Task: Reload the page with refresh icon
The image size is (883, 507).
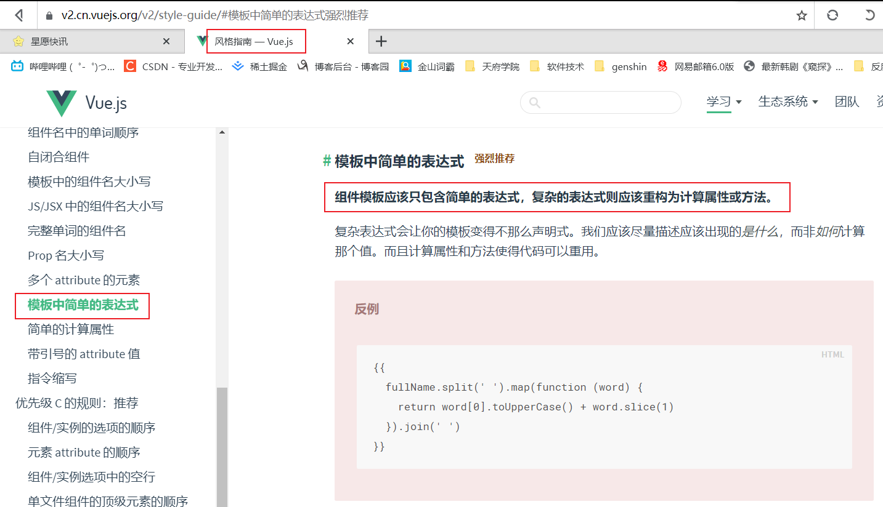Action: pyautogui.click(x=832, y=15)
